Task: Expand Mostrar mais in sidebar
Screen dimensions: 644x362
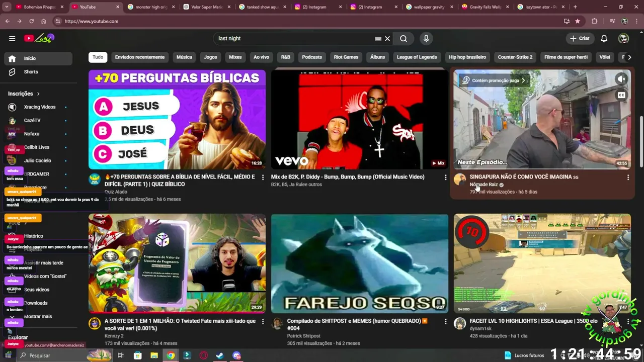Action: [x=38, y=316]
